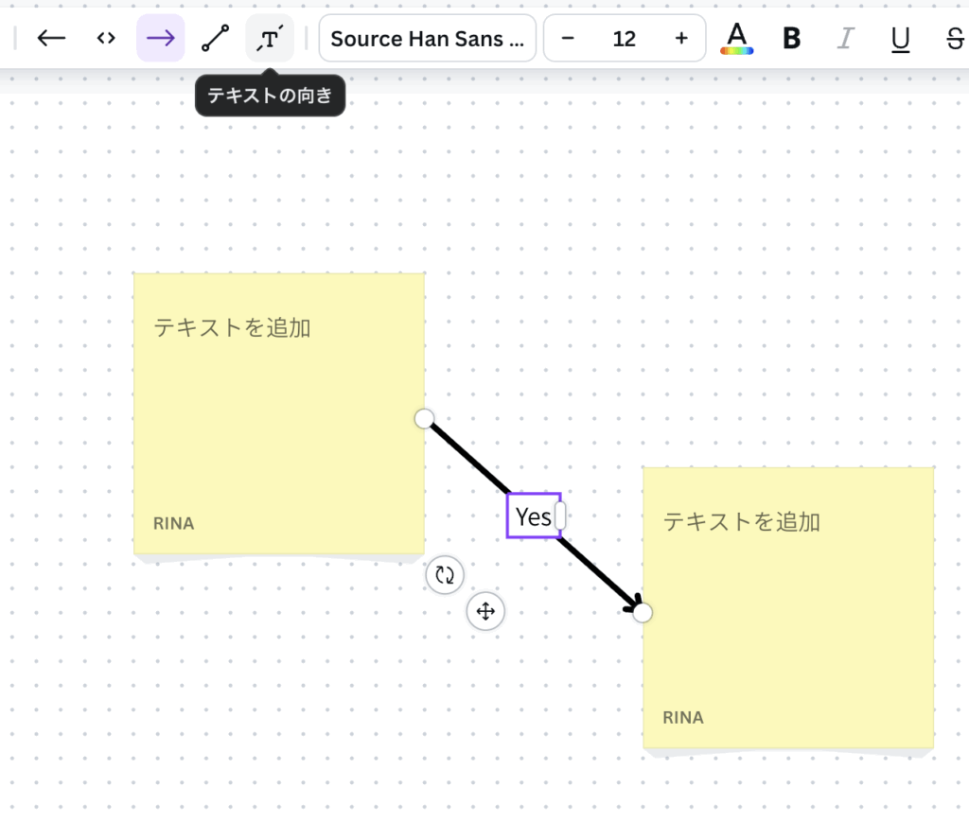Increase font size with plus button
Image resolution: width=969 pixels, height=822 pixels.
[x=681, y=39]
